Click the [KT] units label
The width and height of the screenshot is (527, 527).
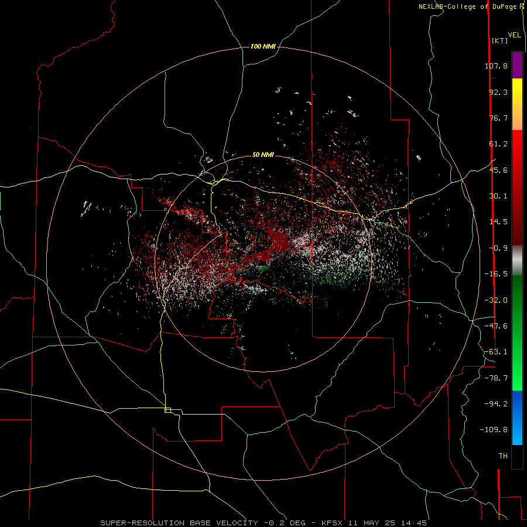coord(499,40)
